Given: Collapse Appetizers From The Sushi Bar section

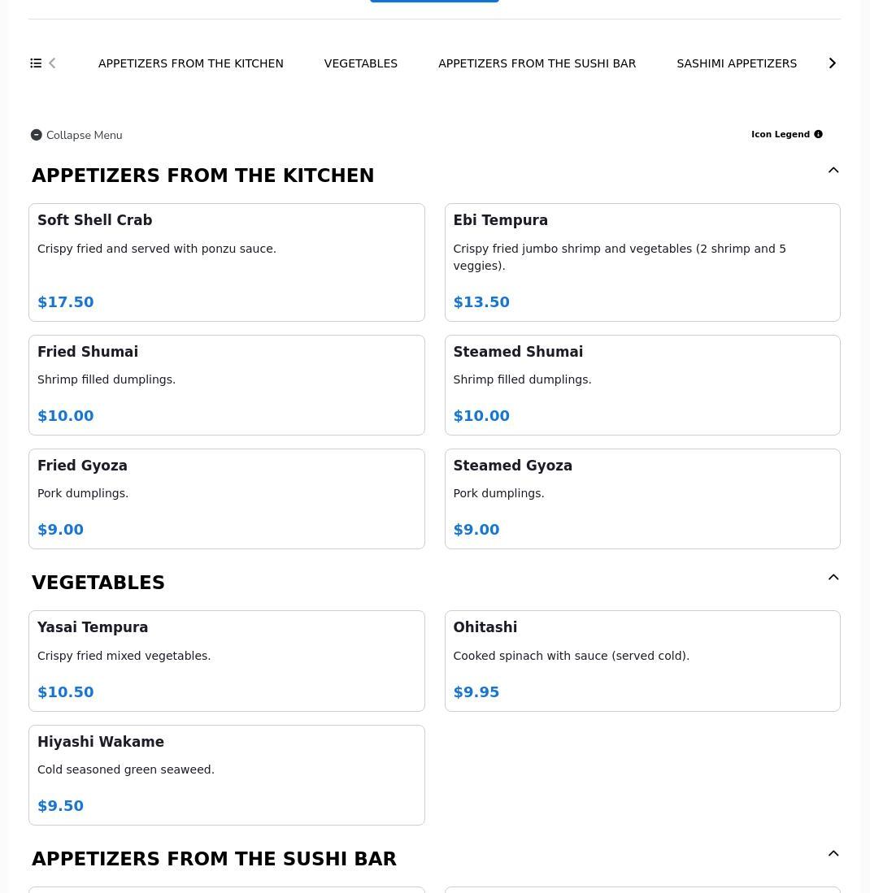Looking at the screenshot, I should point(833,854).
